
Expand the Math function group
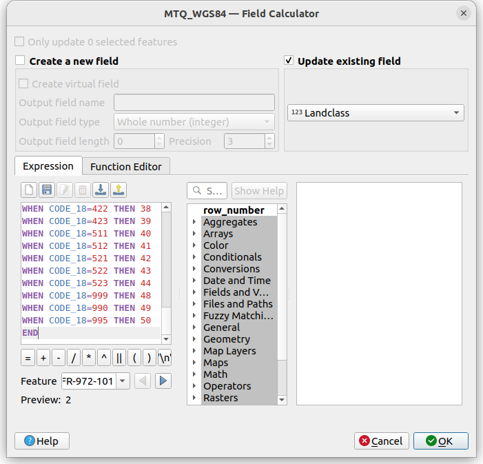tap(194, 374)
